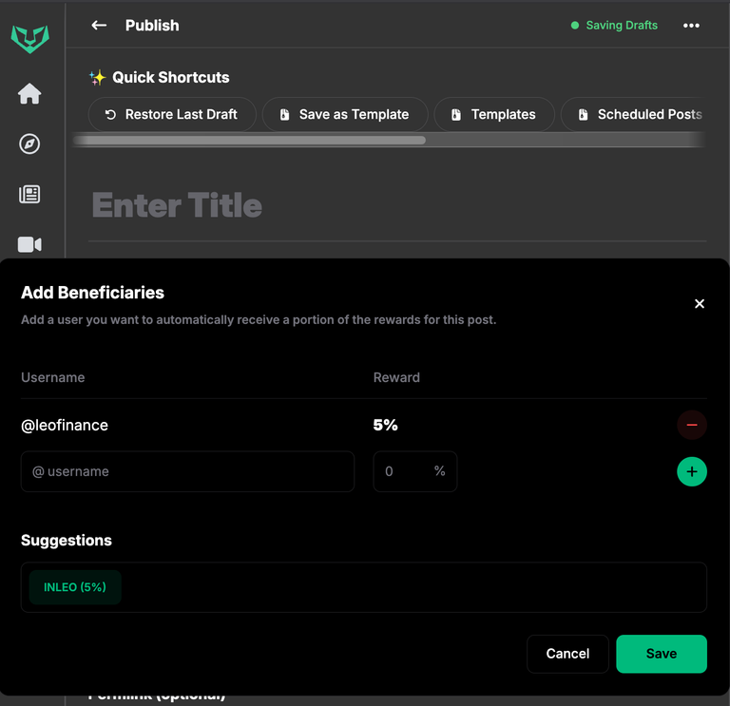Click the Username column header
This screenshot has width=730, height=706.
(x=53, y=377)
